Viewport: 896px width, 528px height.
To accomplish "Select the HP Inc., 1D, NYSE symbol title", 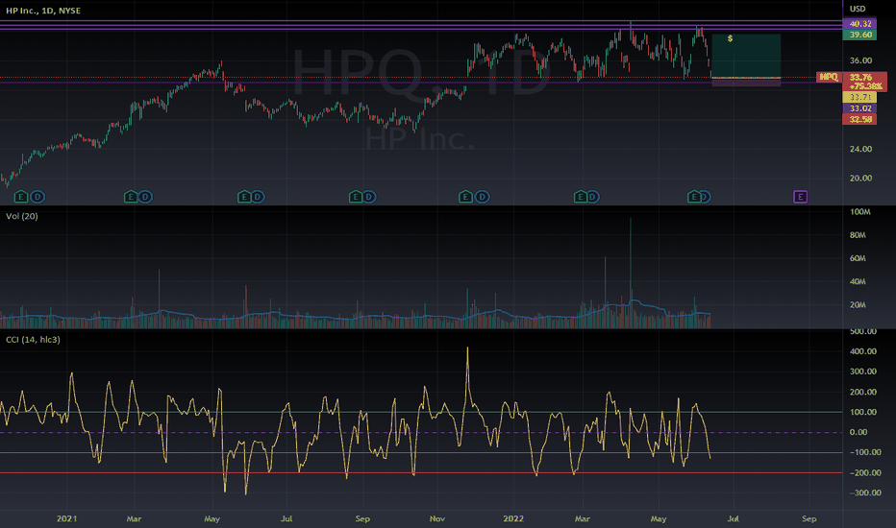I will tap(43, 11).
